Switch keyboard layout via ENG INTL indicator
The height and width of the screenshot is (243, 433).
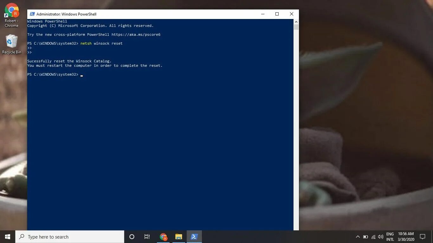(390, 237)
